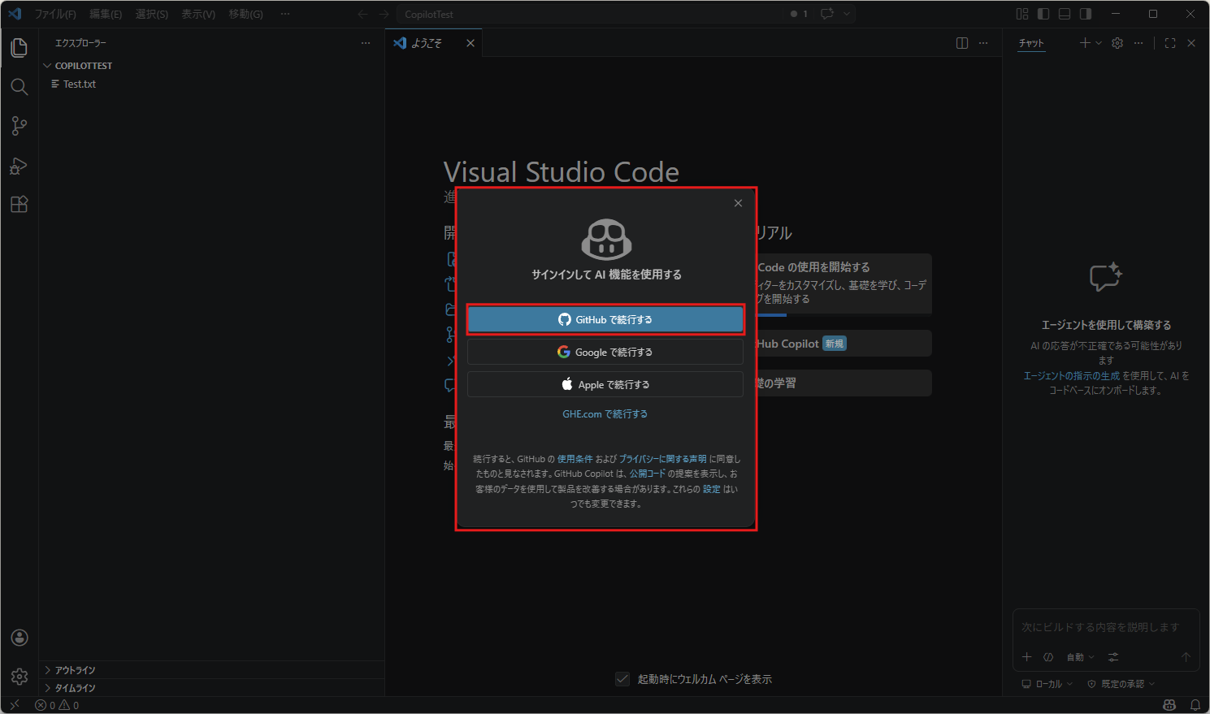The height and width of the screenshot is (714, 1210).
Task: Toggle show welcome page on startup checkbox
Action: click(x=622, y=679)
